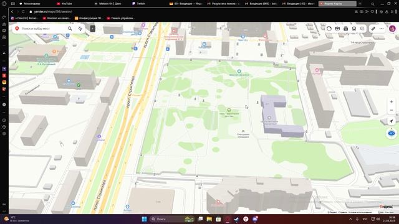This screenshot has width=399, height=224.
Task: Click the Windows Start button
Action: [x=144, y=219]
